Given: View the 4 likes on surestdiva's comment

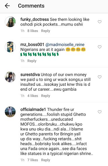Looking at the screenshot, I should 33,96.
